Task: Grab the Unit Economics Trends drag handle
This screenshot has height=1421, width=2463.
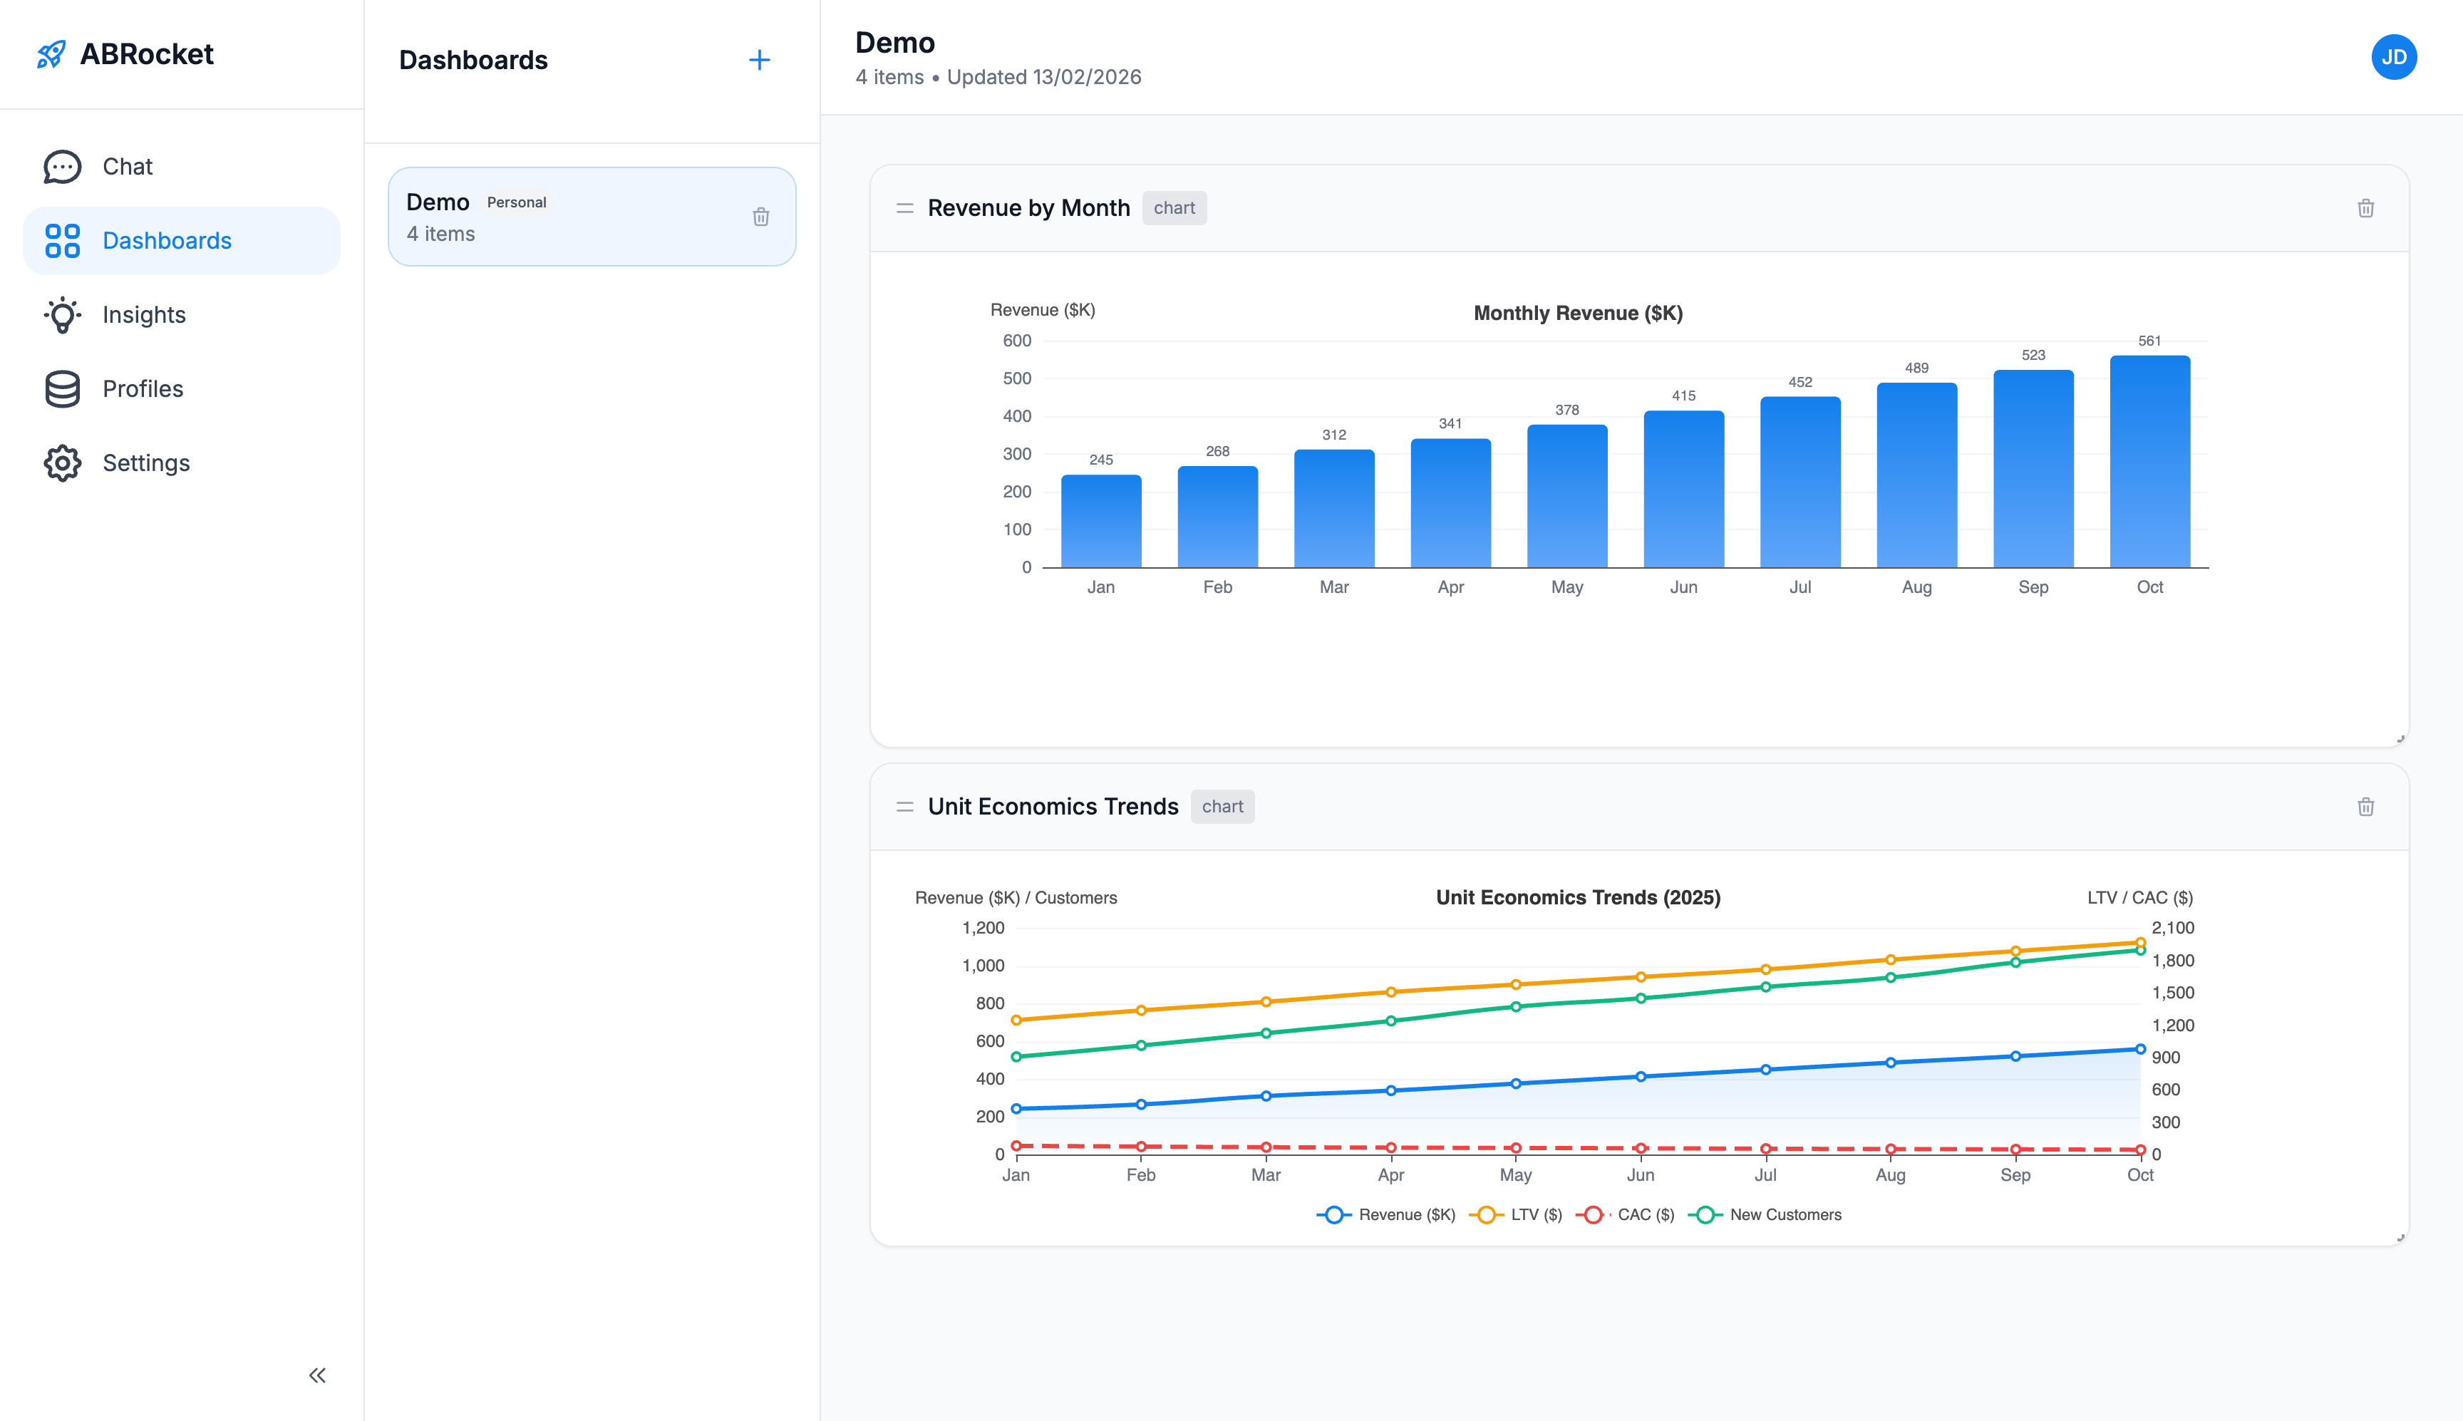Action: point(904,807)
